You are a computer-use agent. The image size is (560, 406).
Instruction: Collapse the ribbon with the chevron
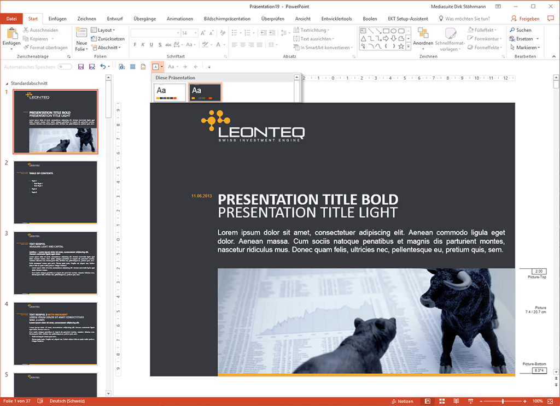click(553, 56)
